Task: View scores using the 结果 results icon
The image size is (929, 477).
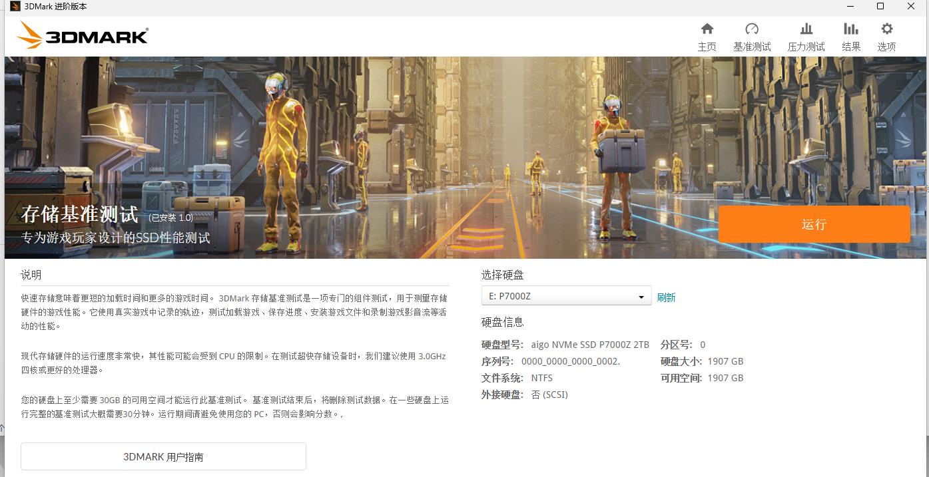Action: [x=850, y=29]
